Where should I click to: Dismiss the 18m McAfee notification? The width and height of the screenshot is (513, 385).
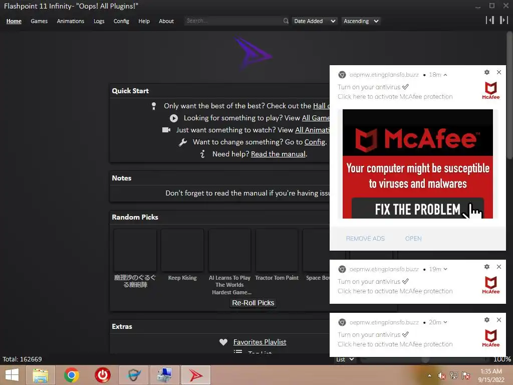(x=499, y=72)
